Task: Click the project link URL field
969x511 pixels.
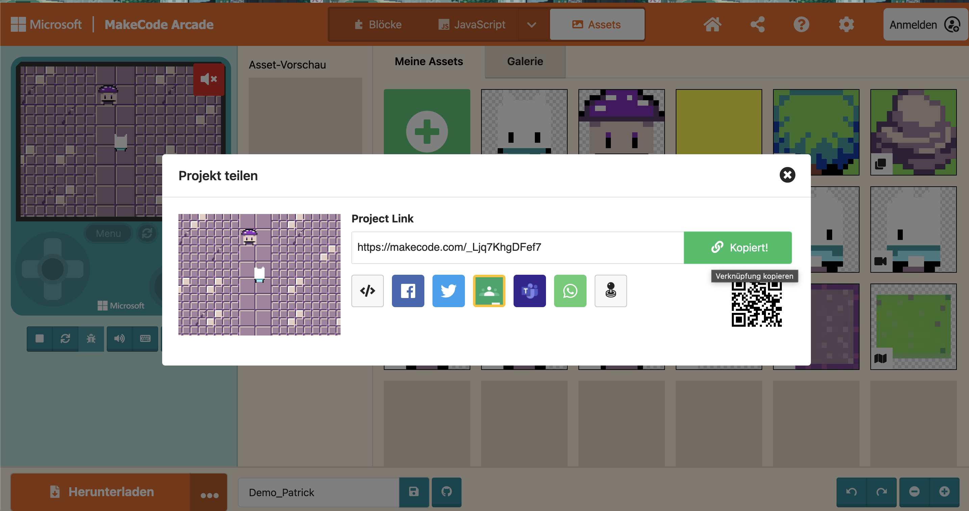Action: click(x=517, y=248)
